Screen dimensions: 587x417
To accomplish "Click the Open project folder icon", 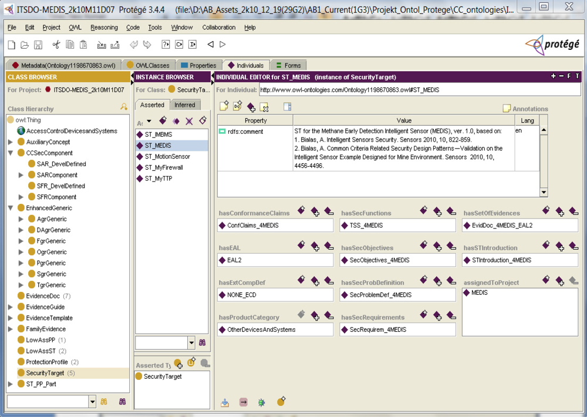I will [25, 45].
